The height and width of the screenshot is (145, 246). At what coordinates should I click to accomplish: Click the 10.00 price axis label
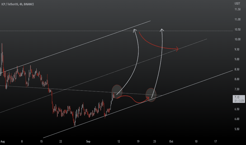coord(237,39)
